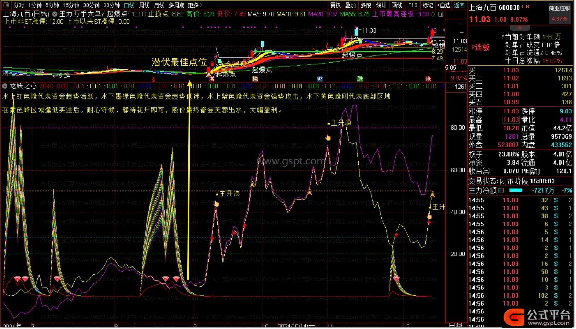Switch to 分时 intraday view
The image size is (576, 329).
(18, 5)
